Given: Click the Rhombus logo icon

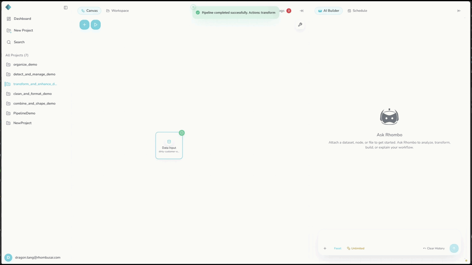Looking at the screenshot, I should [8, 7].
